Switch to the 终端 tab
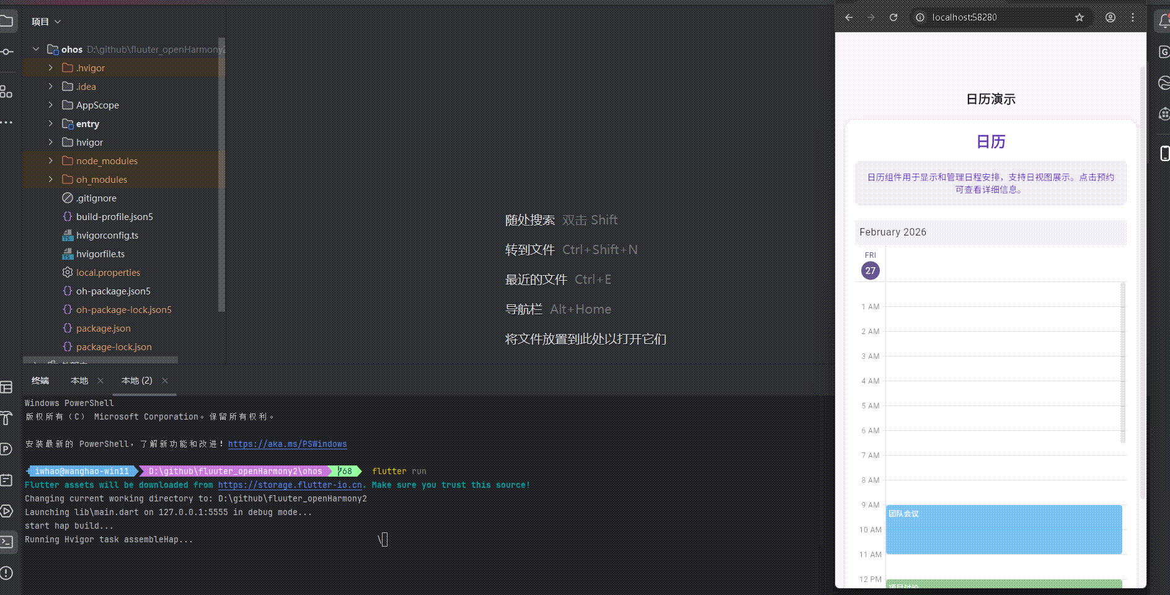Image resolution: width=1170 pixels, height=595 pixels. pyautogui.click(x=41, y=381)
